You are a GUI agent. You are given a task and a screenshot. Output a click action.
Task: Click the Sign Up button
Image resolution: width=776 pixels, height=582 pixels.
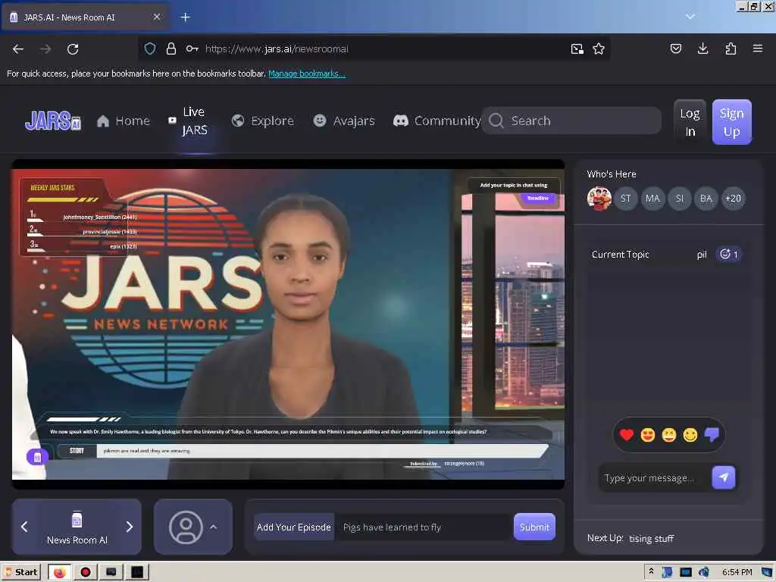[731, 122]
